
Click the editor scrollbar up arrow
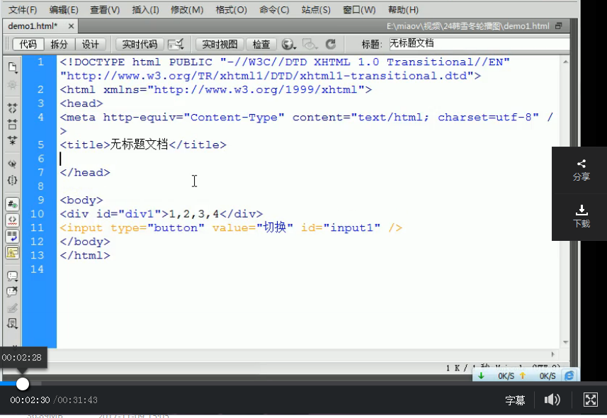[565, 62]
